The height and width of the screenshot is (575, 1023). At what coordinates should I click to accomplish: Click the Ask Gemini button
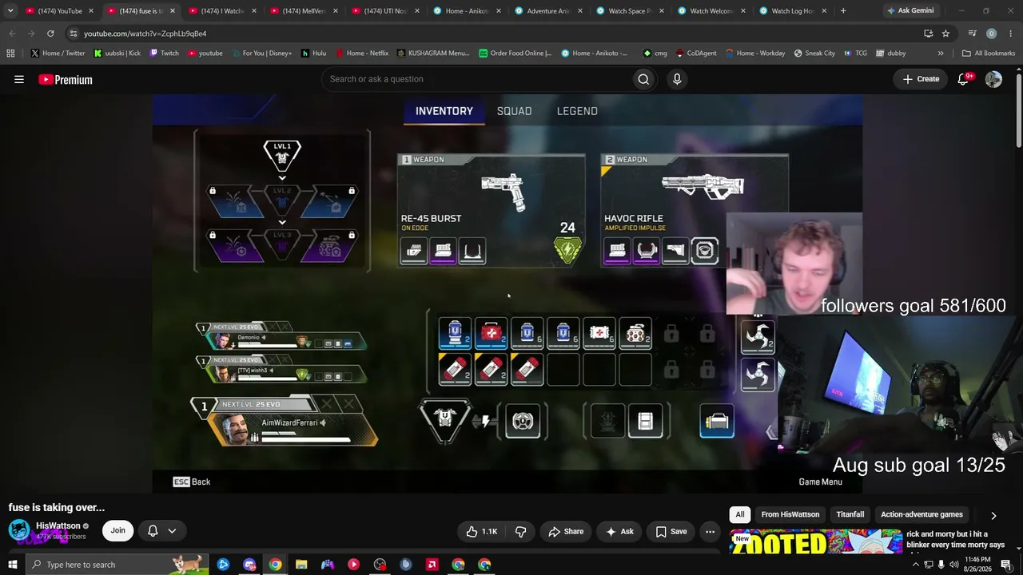point(910,11)
